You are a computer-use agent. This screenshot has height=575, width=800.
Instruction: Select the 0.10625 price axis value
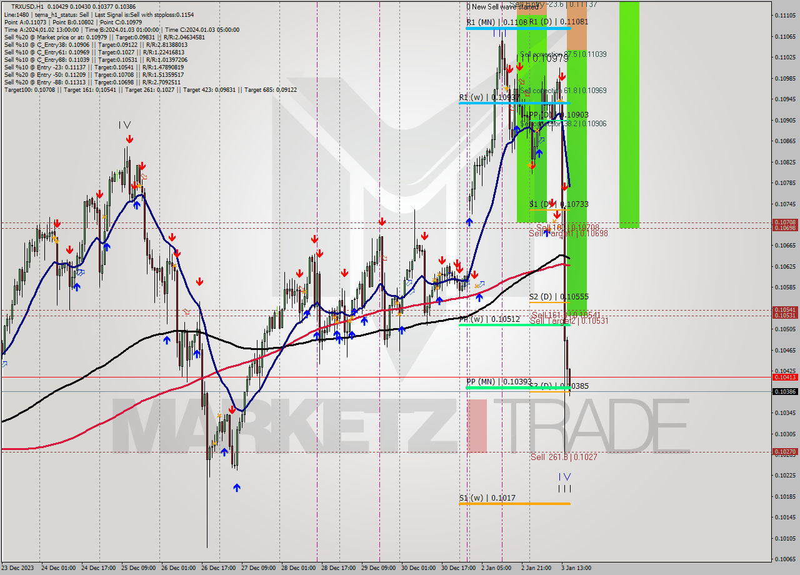(x=785, y=266)
